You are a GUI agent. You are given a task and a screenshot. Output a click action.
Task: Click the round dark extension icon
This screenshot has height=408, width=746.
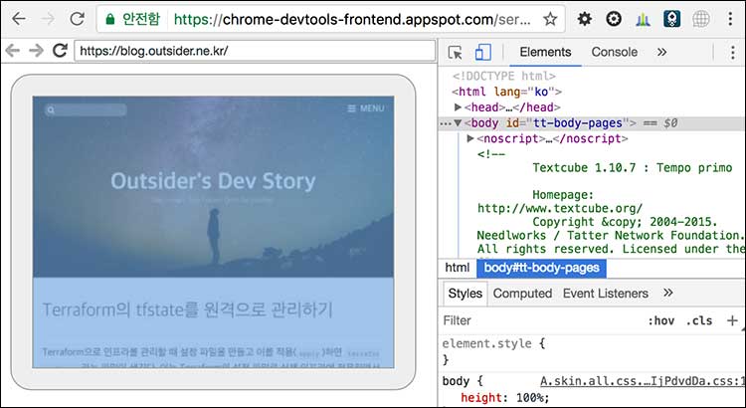614,19
